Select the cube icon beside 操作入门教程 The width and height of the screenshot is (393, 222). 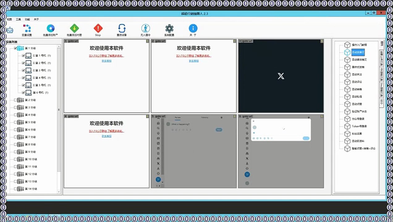pyautogui.click(x=348, y=45)
